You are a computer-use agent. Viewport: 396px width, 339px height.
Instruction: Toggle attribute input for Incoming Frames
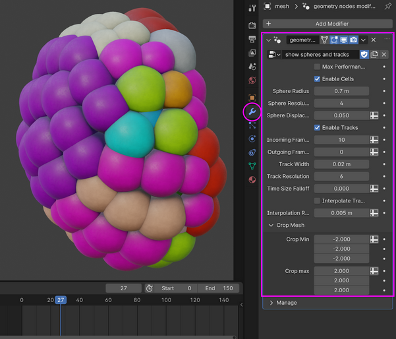pyautogui.click(x=374, y=140)
